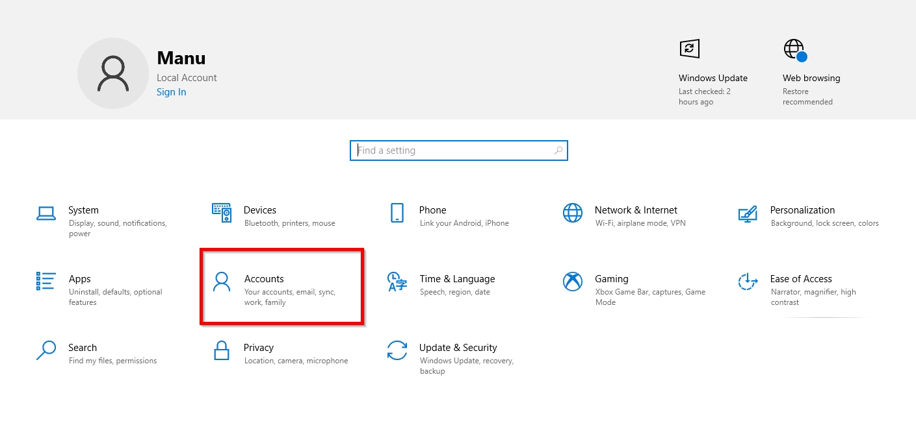
Task: Open the Personalization title link
Action: click(x=802, y=210)
